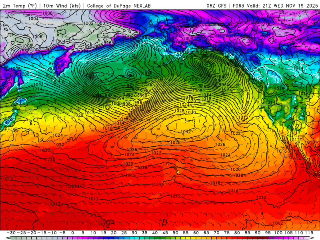Image resolution: width=320 pixels, height=240 pixels.
Task: Click the 90 value on temperature scale
Action: [x=258, y=233]
